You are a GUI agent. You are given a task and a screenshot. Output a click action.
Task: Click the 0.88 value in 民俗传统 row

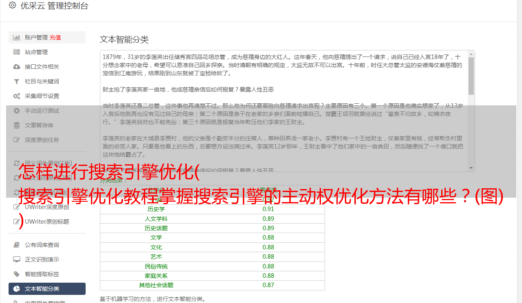point(268,266)
